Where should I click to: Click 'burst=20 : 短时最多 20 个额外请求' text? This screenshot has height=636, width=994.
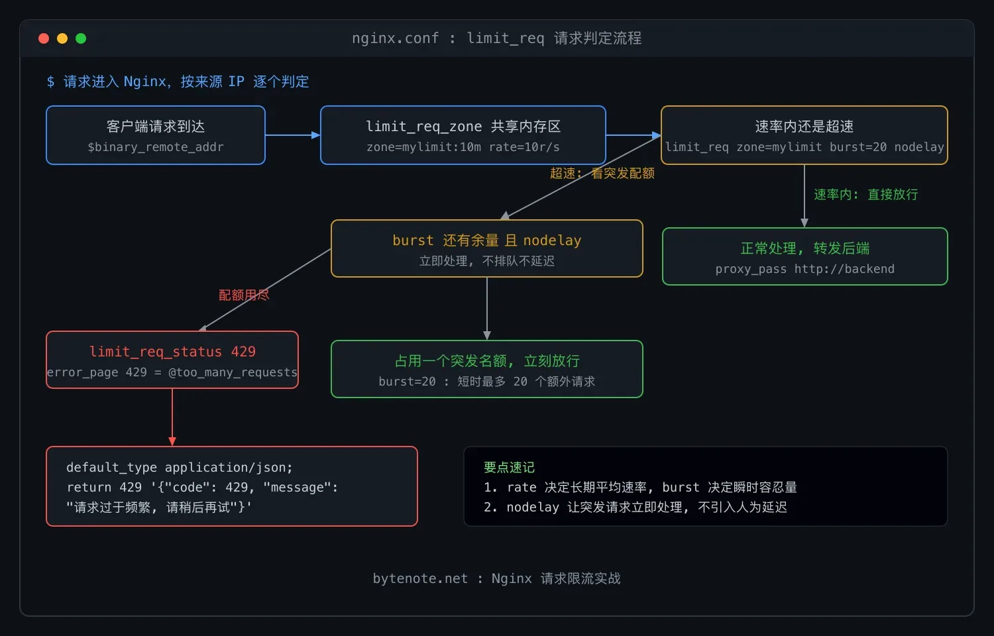click(x=487, y=382)
